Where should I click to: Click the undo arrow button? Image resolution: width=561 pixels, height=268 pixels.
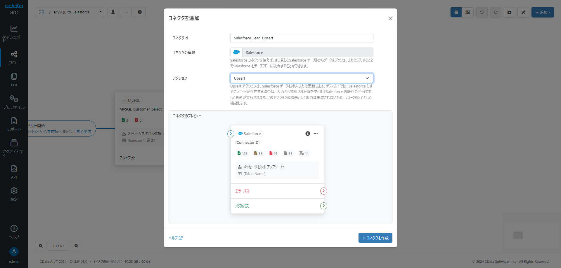click(482, 12)
